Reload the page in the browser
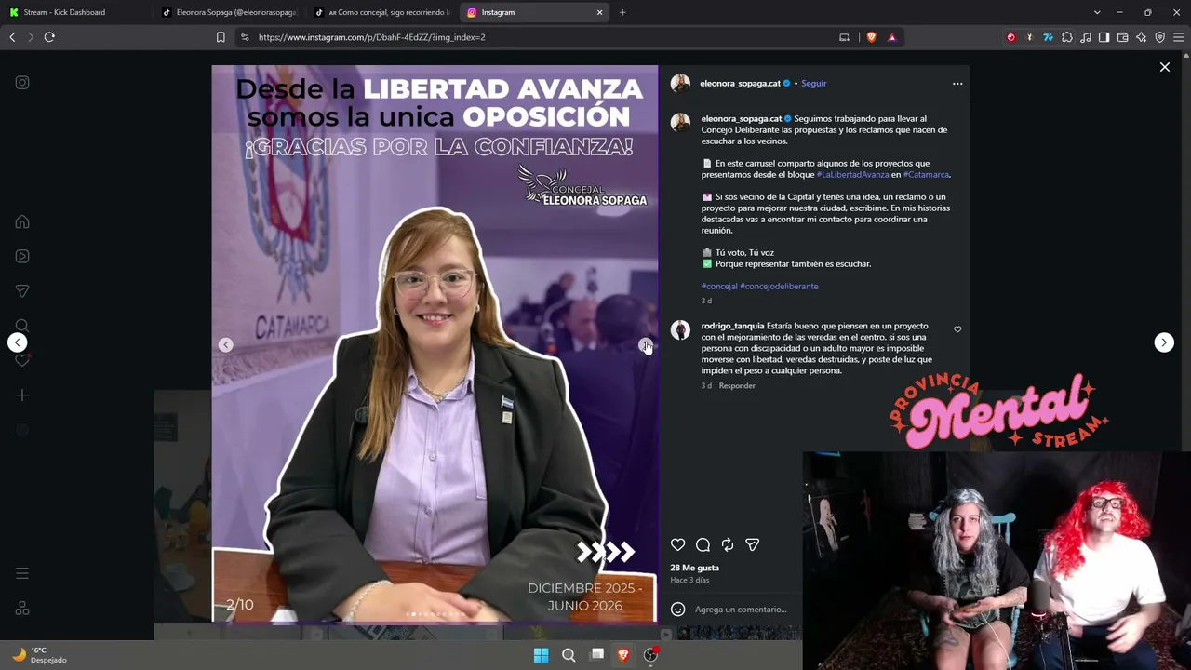The height and width of the screenshot is (670, 1191). [49, 37]
